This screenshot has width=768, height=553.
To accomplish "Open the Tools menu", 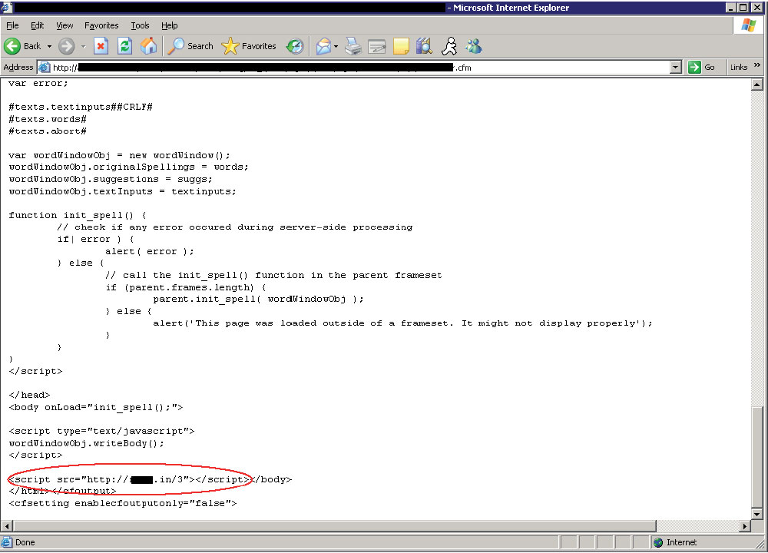I will [140, 25].
